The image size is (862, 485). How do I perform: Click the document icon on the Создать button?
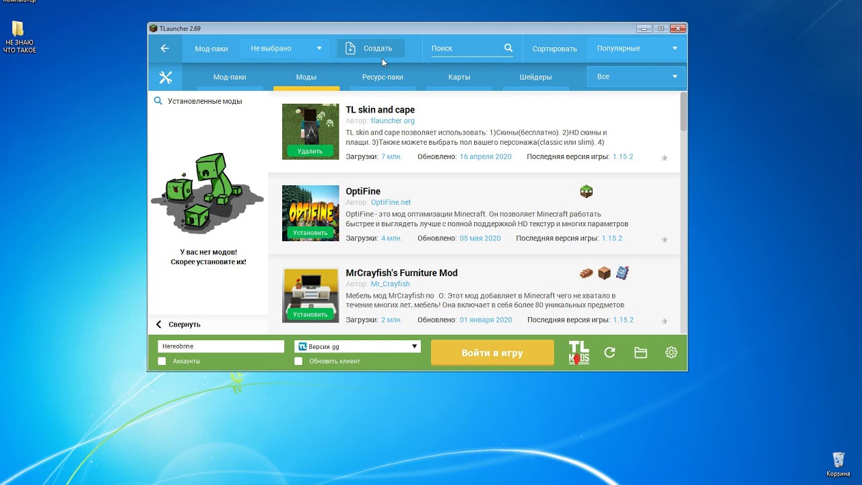(x=350, y=48)
